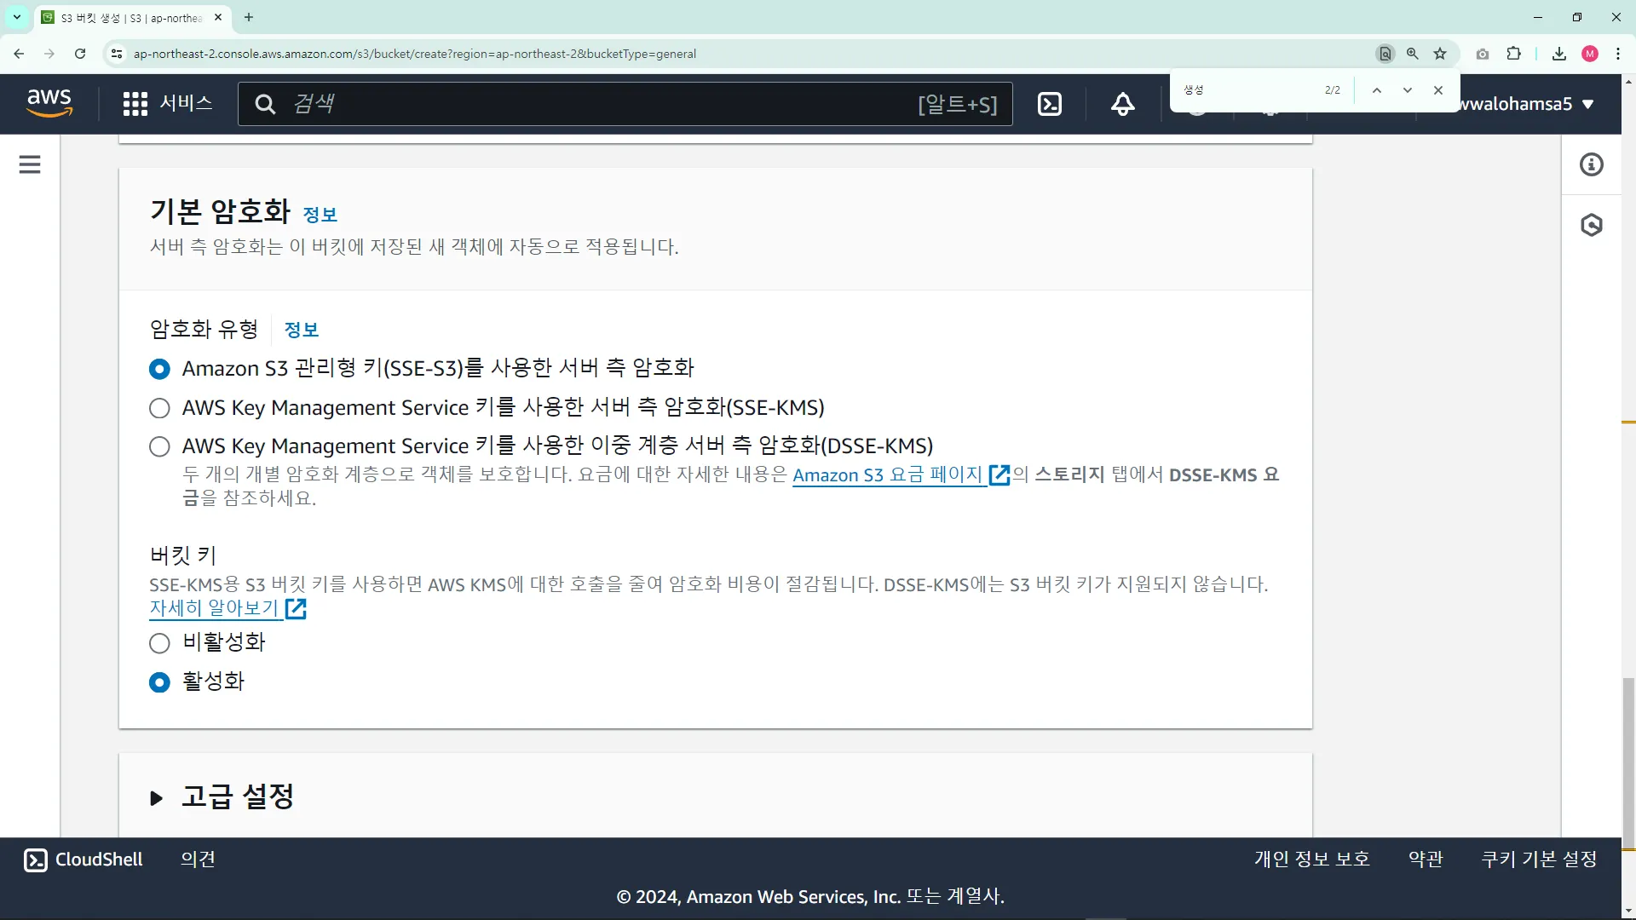Open the account dropdown wwalohamsa5
This screenshot has width=1636, height=920.
1525,104
